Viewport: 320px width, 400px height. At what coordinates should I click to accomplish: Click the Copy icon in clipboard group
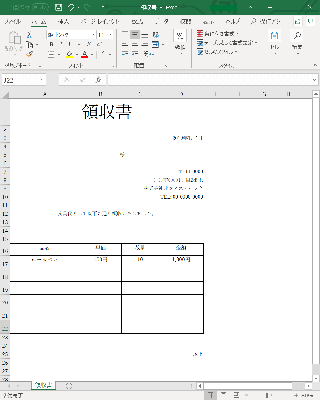29,45
